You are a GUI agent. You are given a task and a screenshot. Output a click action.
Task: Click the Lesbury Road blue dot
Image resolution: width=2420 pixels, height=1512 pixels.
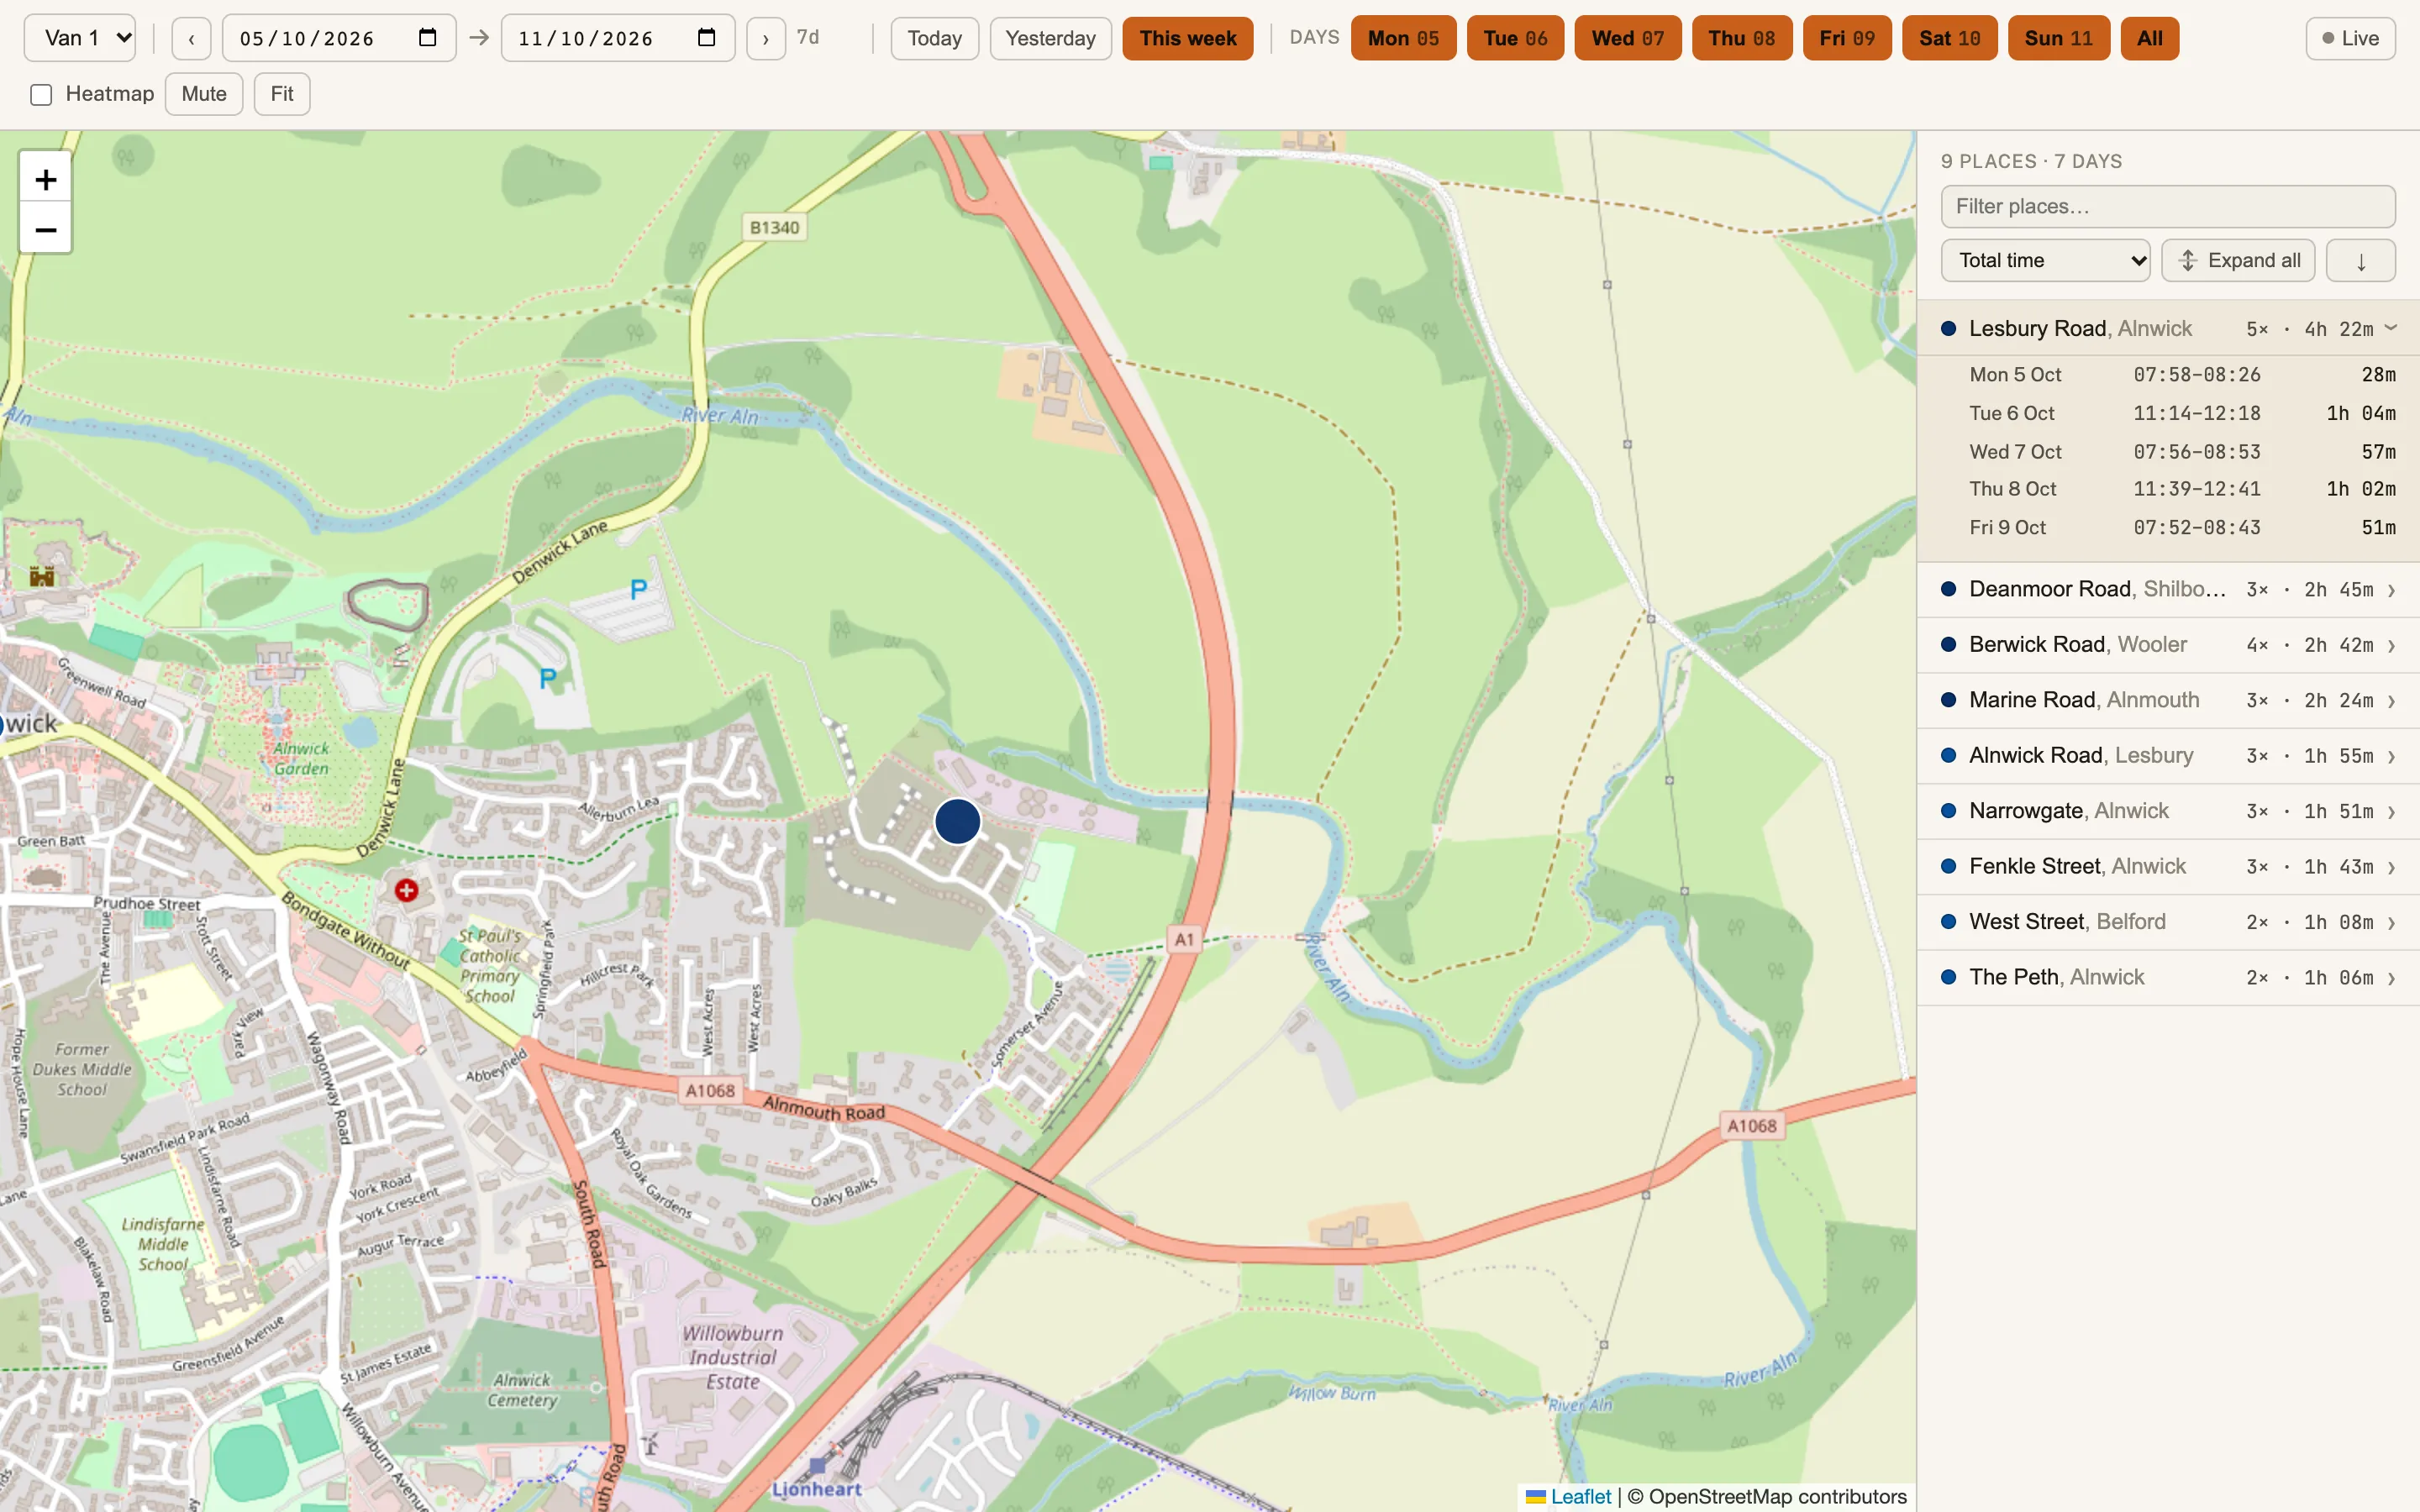tap(1948, 329)
